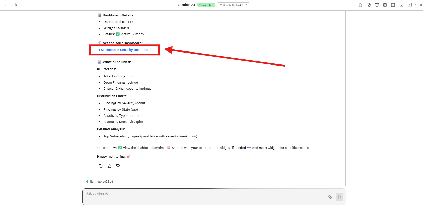Click the 'KPI Metrics:' subheading
The image size is (423, 207).
[106, 69]
